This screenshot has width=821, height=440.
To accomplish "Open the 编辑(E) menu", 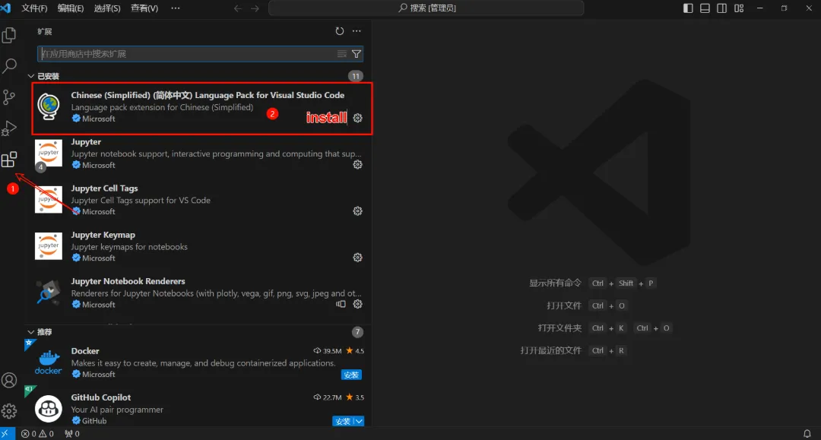I will tap(71, 8).
